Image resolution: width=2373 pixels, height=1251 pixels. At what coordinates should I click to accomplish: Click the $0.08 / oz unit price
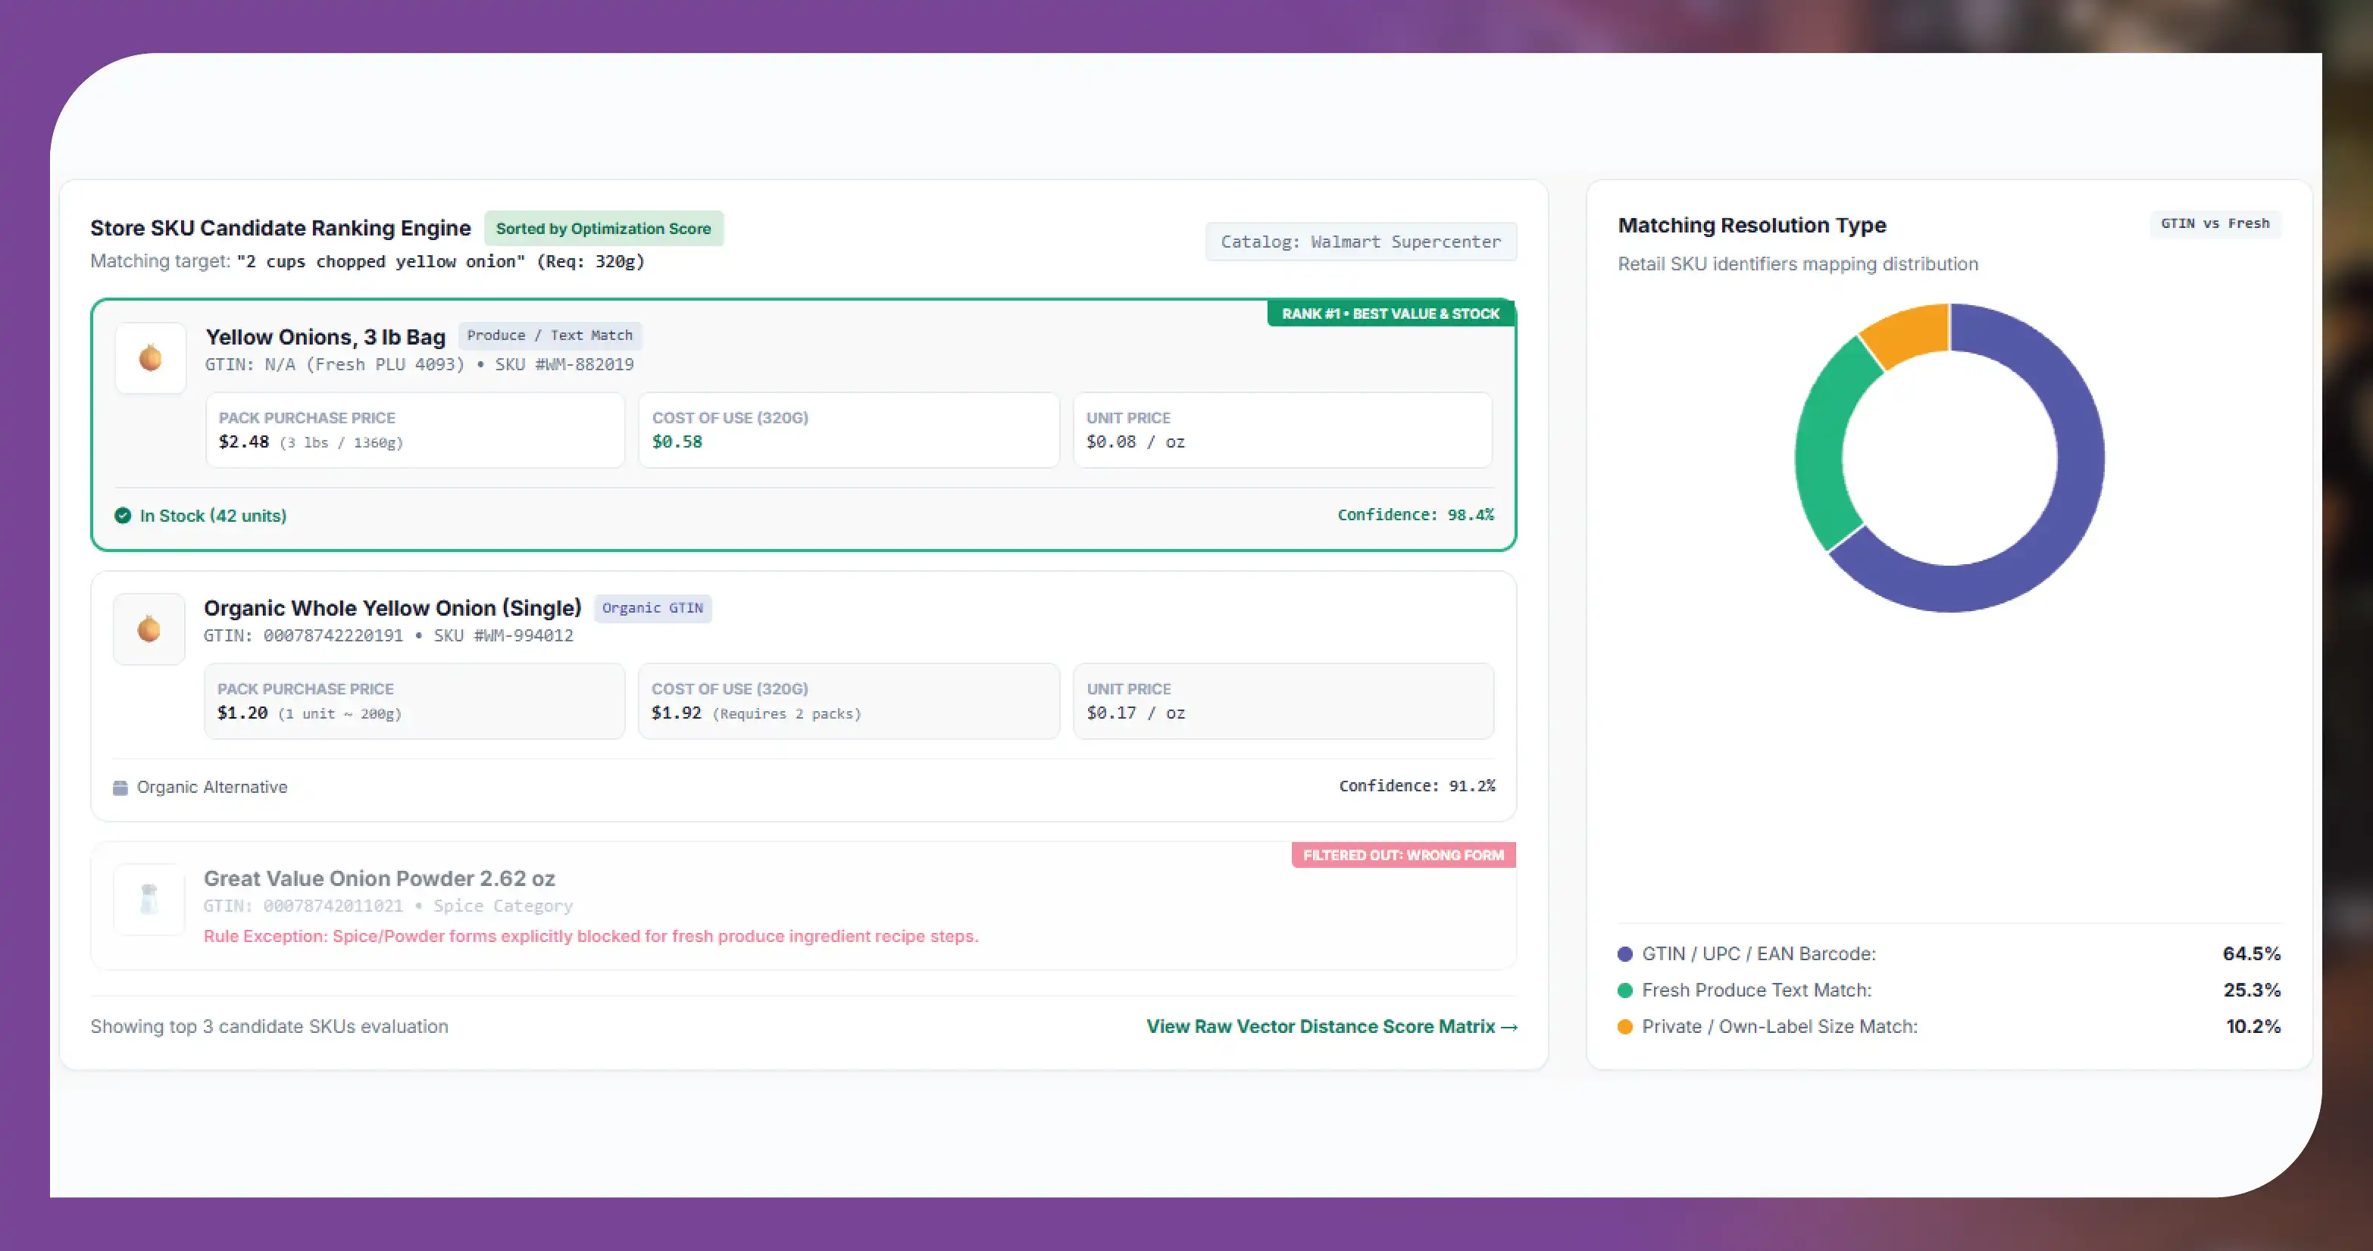click(1135, 441)
